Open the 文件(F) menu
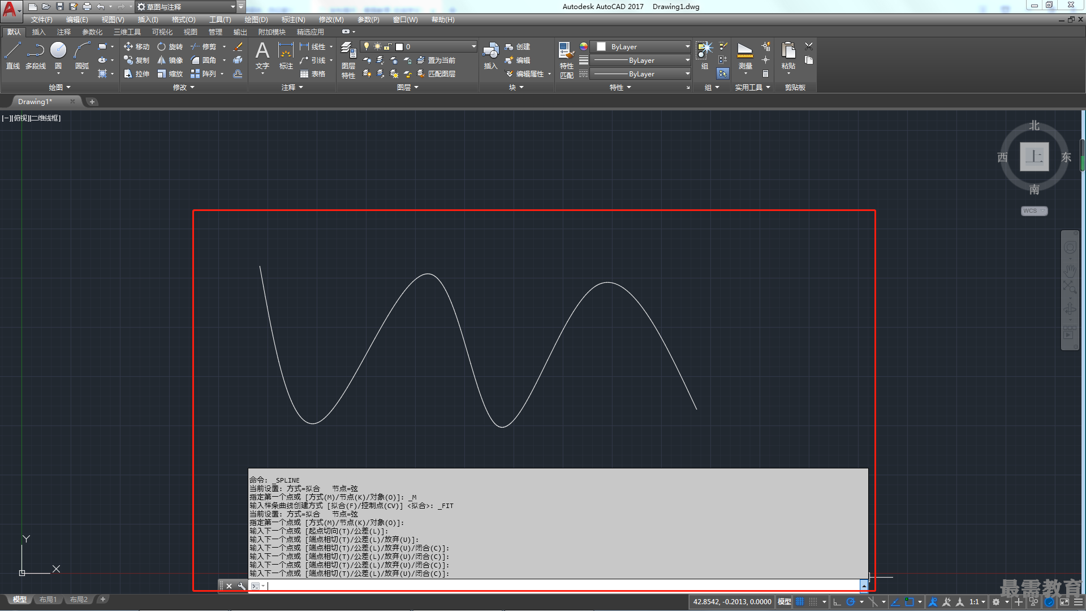This screenshot has height=611, width=1086. tap(41, 20)
